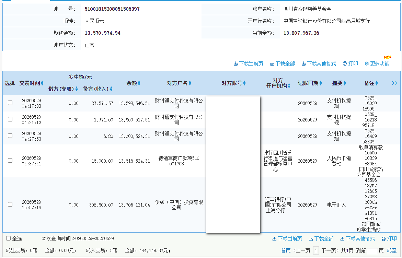The height and width of the screenshot is (258, 402).
Task: Click credit amount 1,971.00
Action: coord(104,120)
